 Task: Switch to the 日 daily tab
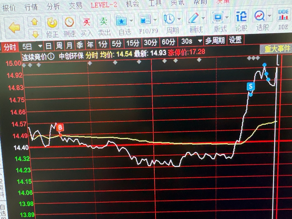48,46
